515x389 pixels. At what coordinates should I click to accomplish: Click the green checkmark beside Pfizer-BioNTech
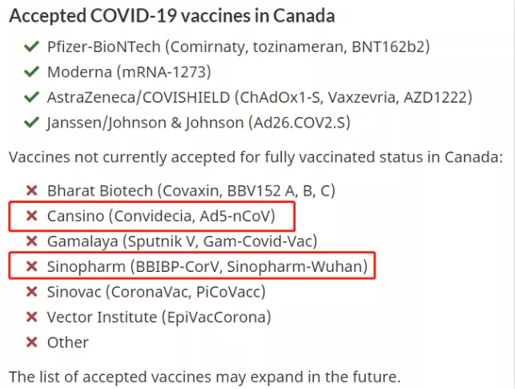point(32,47)
